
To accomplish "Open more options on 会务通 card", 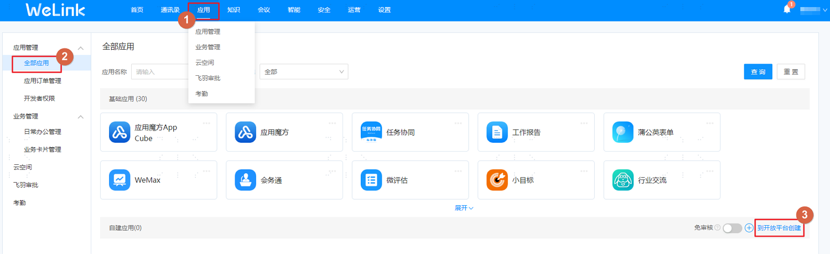I will pos(333,170).
